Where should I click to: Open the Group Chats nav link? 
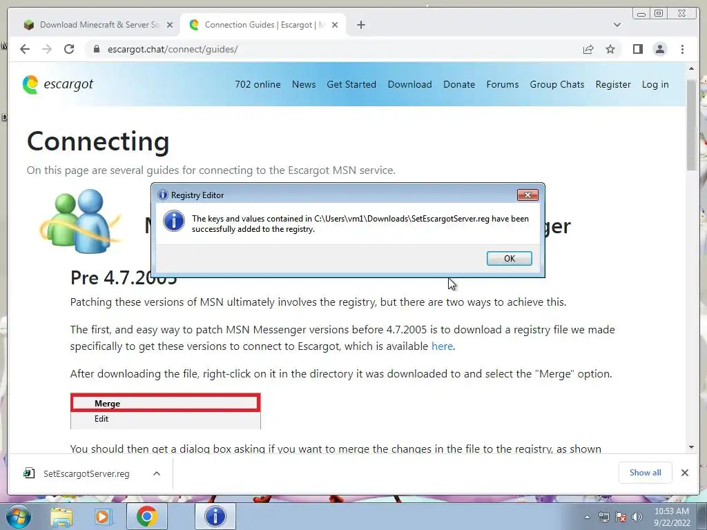point(557,84)
